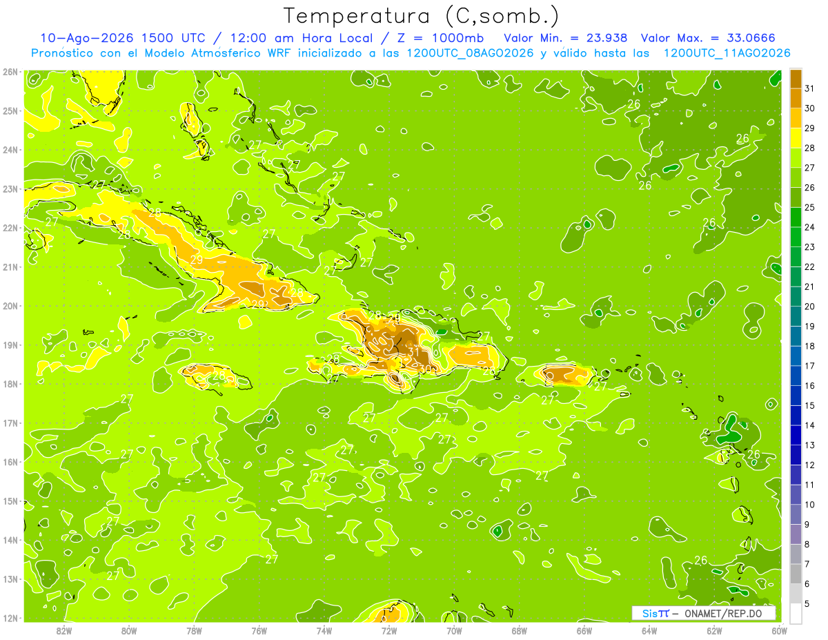Image resolution: width=828 pixels, height=640 pixels.
Task: Pick the swatch between 25 and 26
Action: click(x=796, y=197)
